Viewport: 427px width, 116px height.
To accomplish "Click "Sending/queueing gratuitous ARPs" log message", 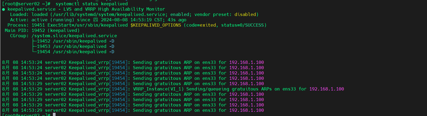I will coord(229,89).
